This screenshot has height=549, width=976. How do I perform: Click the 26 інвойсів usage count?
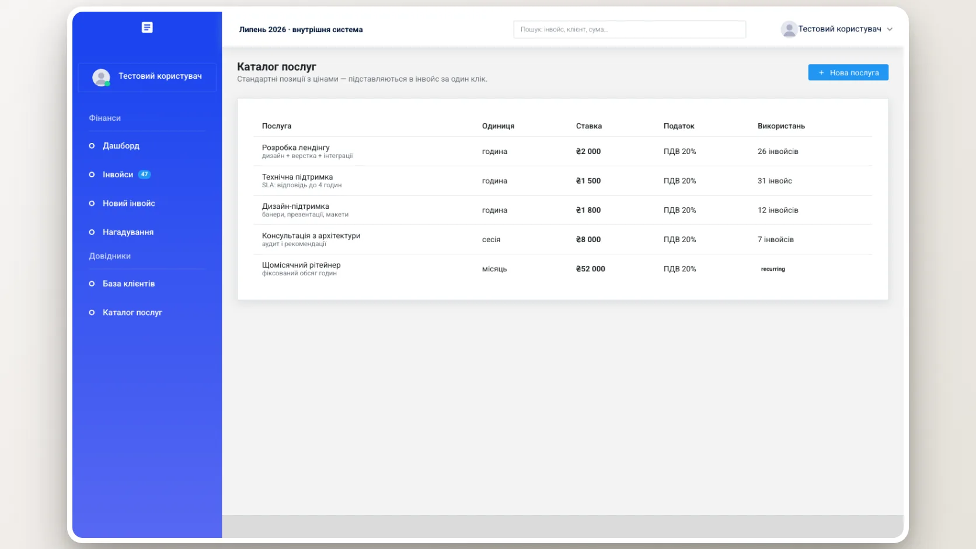pyautogui.click(x=778, y=152)
